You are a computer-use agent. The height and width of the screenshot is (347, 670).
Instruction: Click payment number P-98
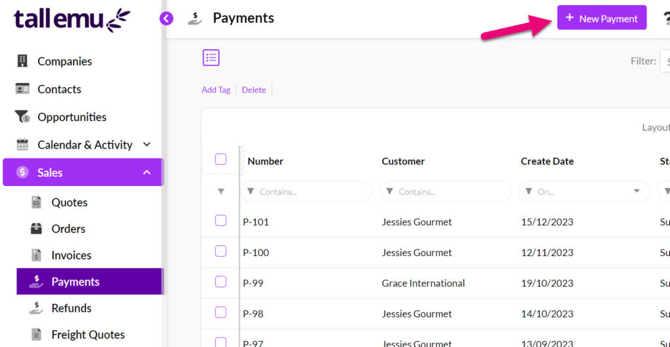tap(253, 314)
